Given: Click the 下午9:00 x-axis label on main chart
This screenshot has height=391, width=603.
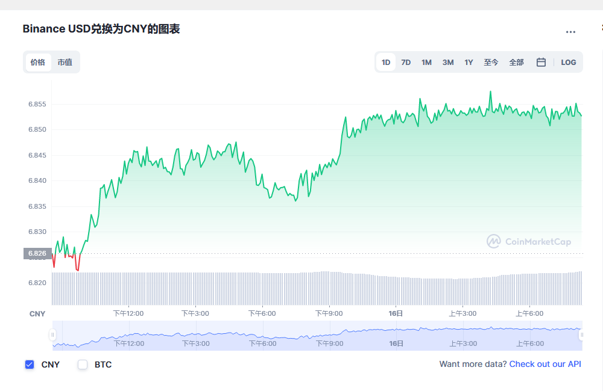Looking at the screenshot, I should coord(329,313).
